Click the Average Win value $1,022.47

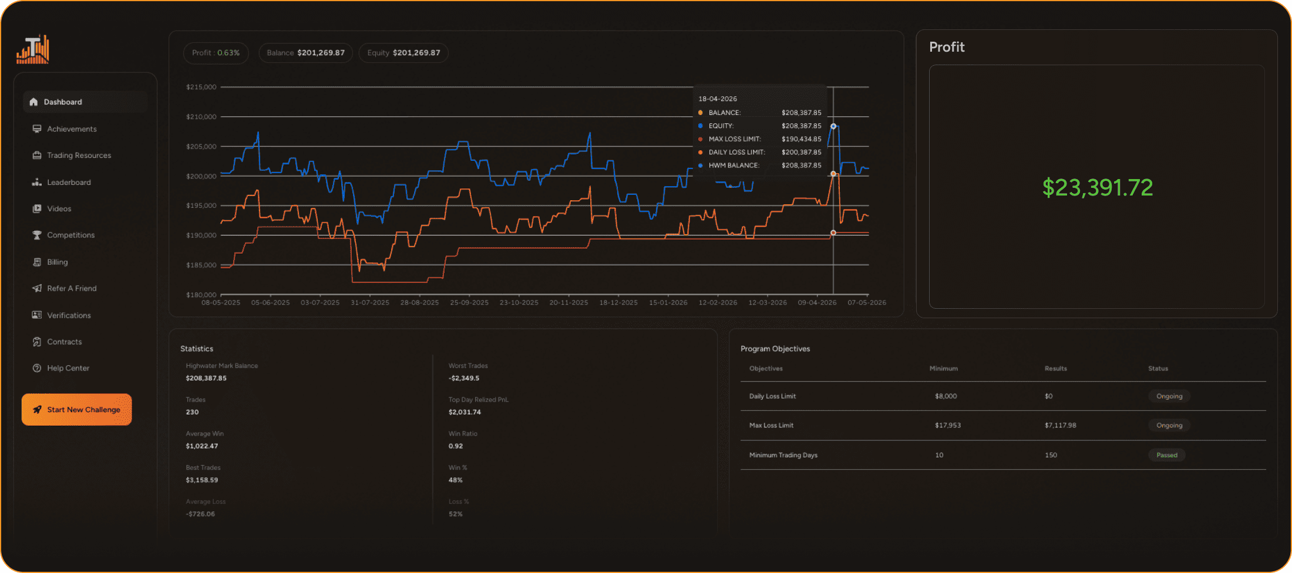[x=202, y=446]
